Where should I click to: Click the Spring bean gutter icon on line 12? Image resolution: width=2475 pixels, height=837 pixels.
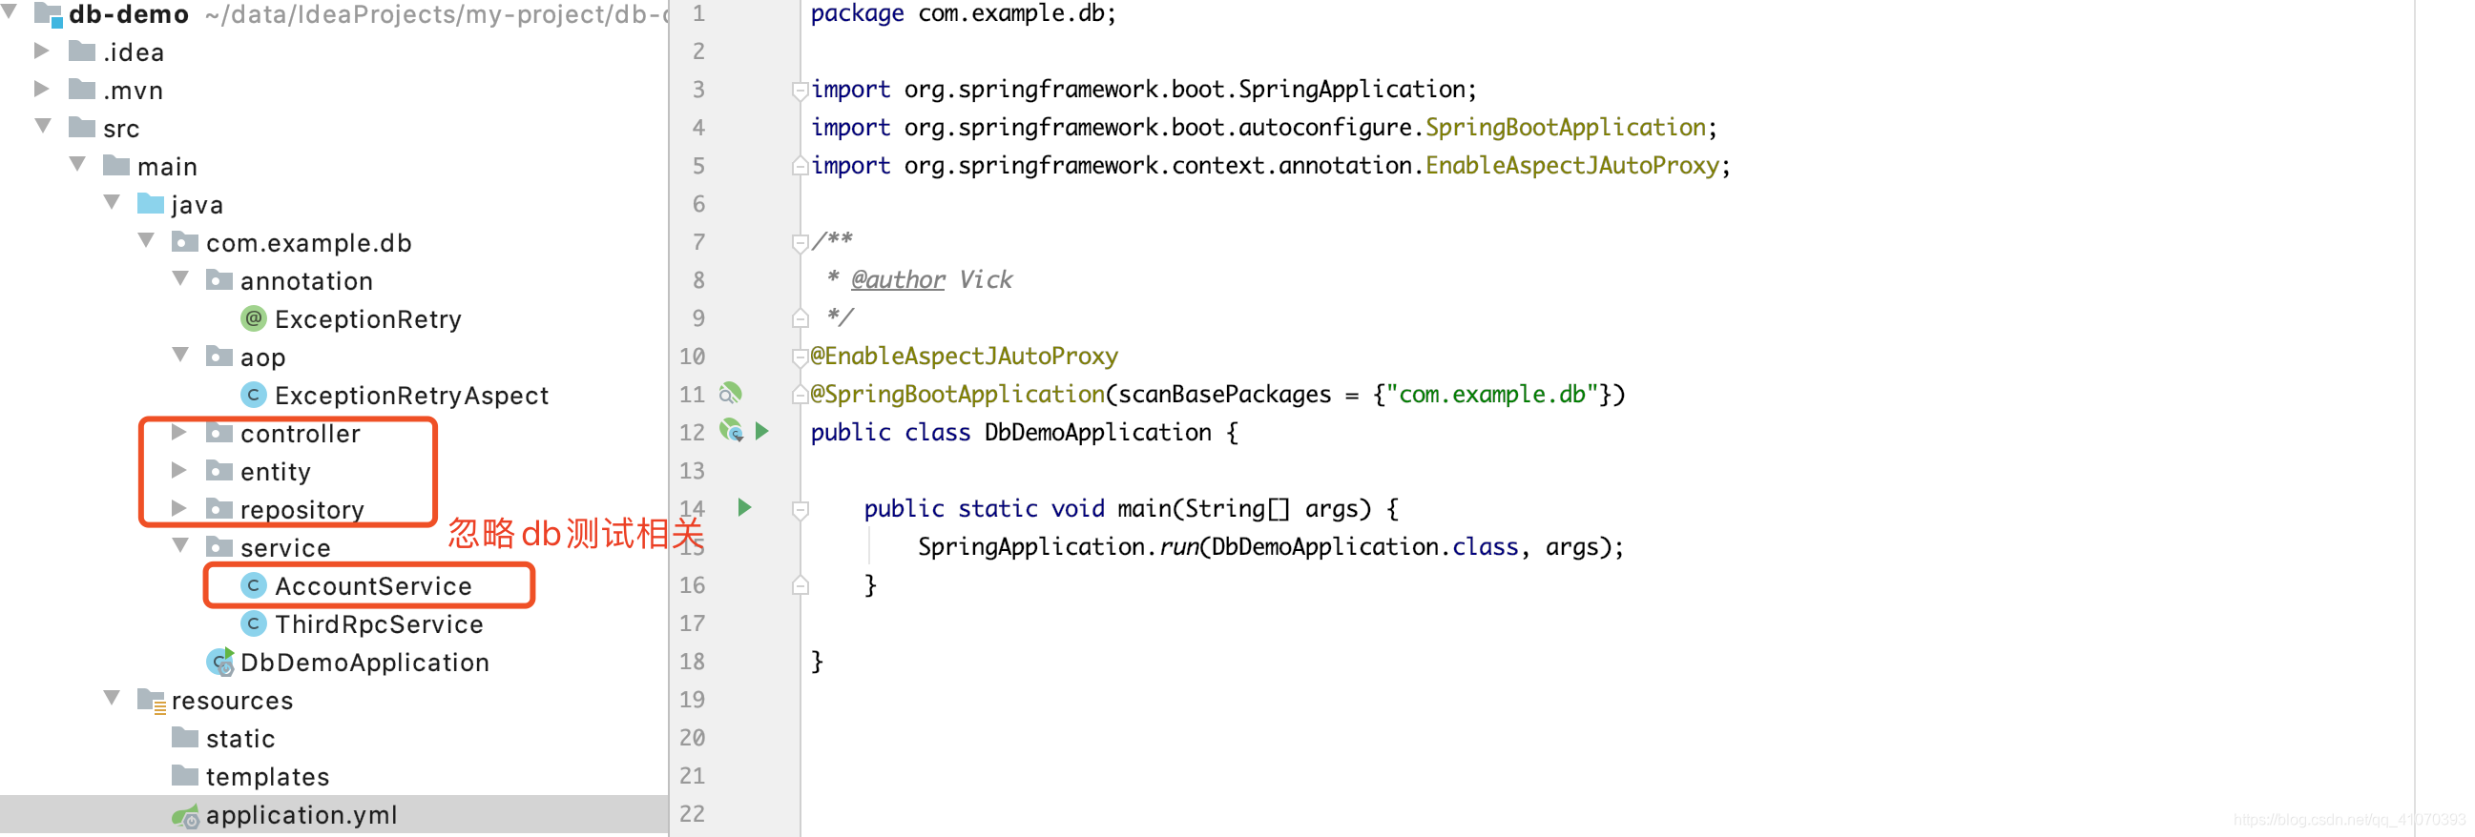731,430
